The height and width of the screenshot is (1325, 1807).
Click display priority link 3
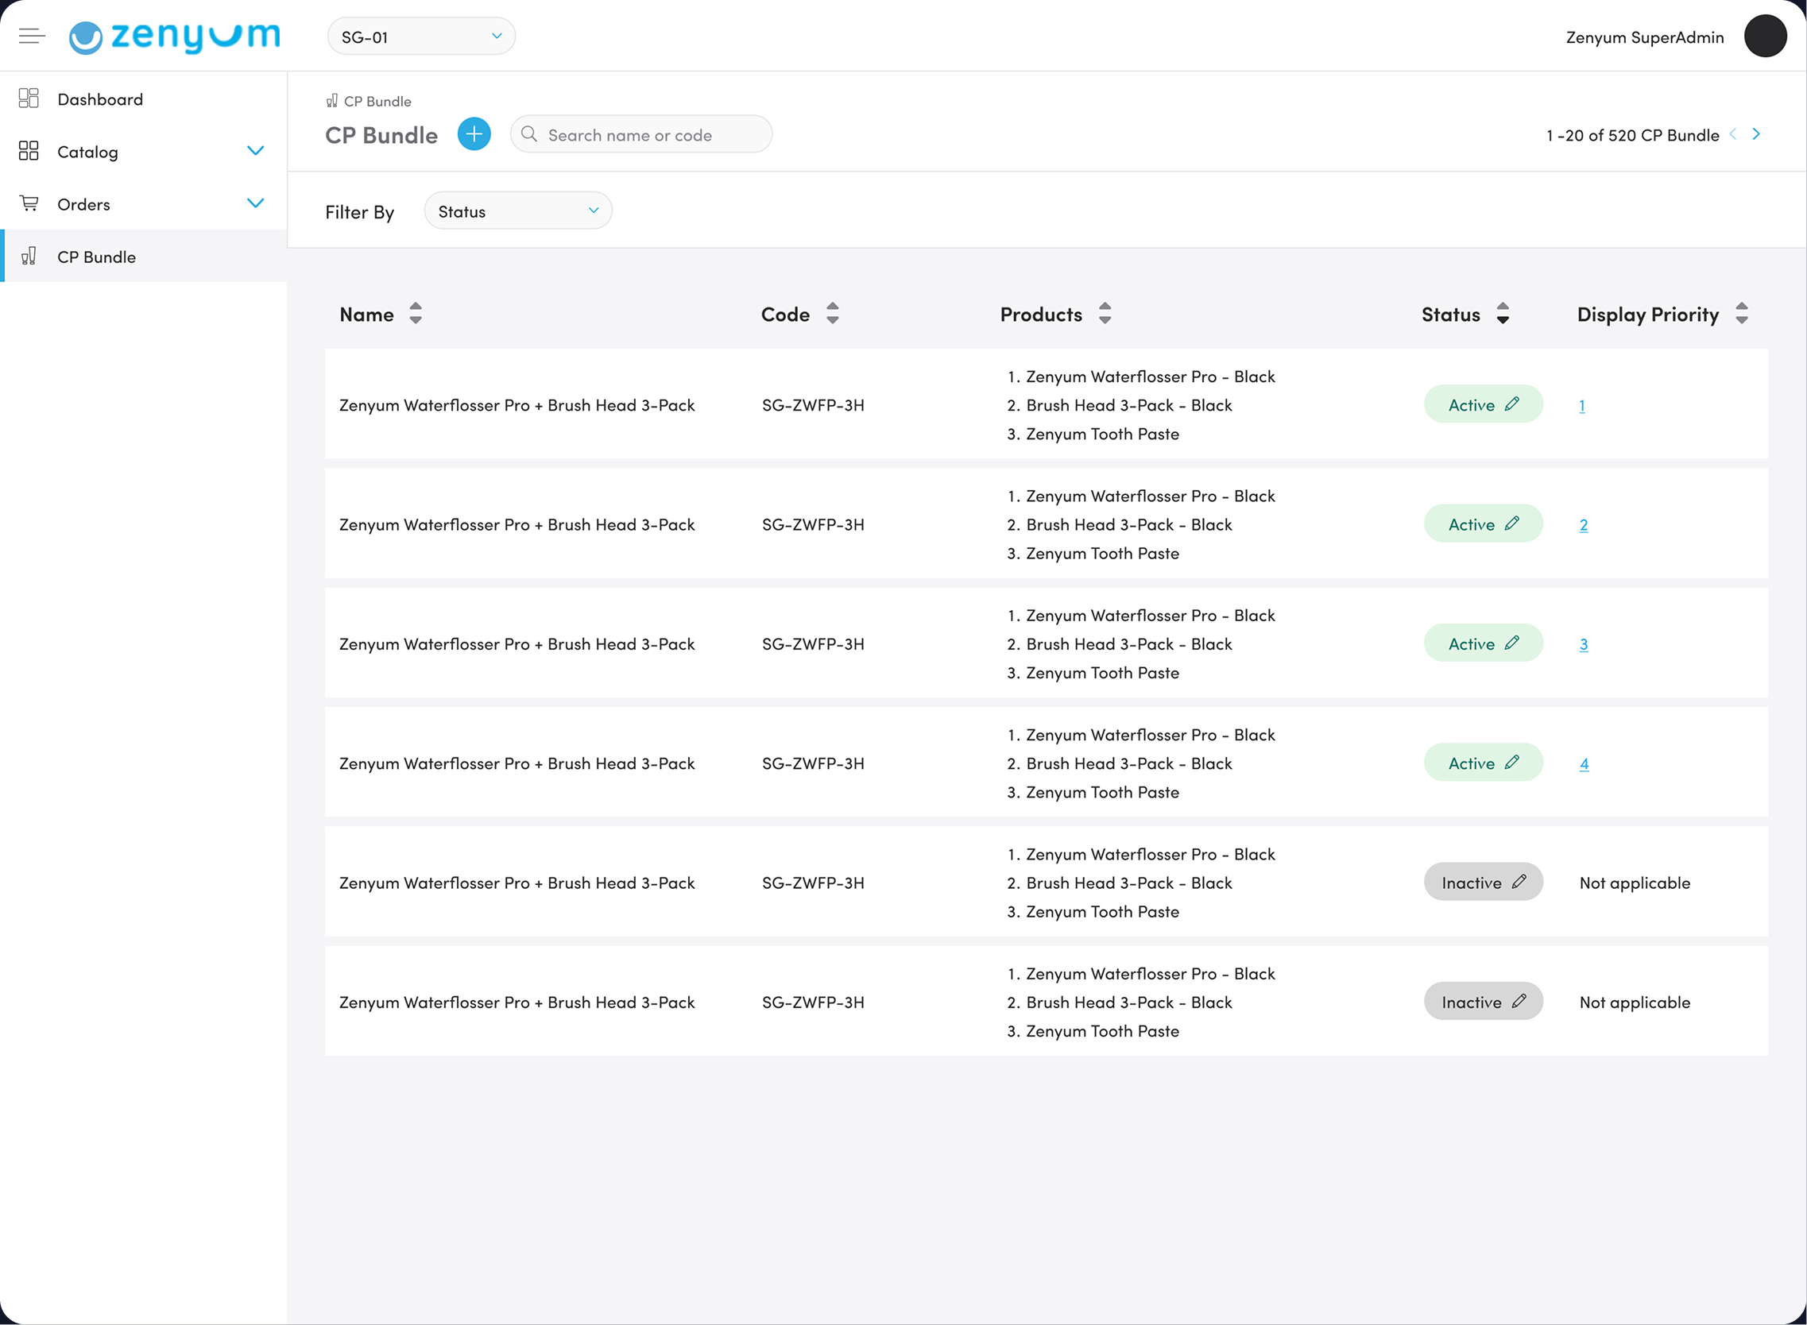pyautogui.click(x=1583, y=644)
